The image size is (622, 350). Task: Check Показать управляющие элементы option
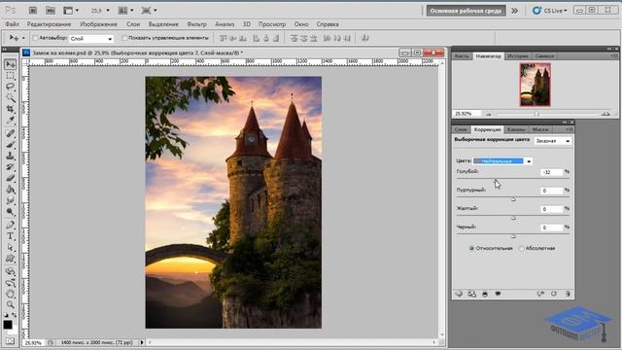point(124,38)
